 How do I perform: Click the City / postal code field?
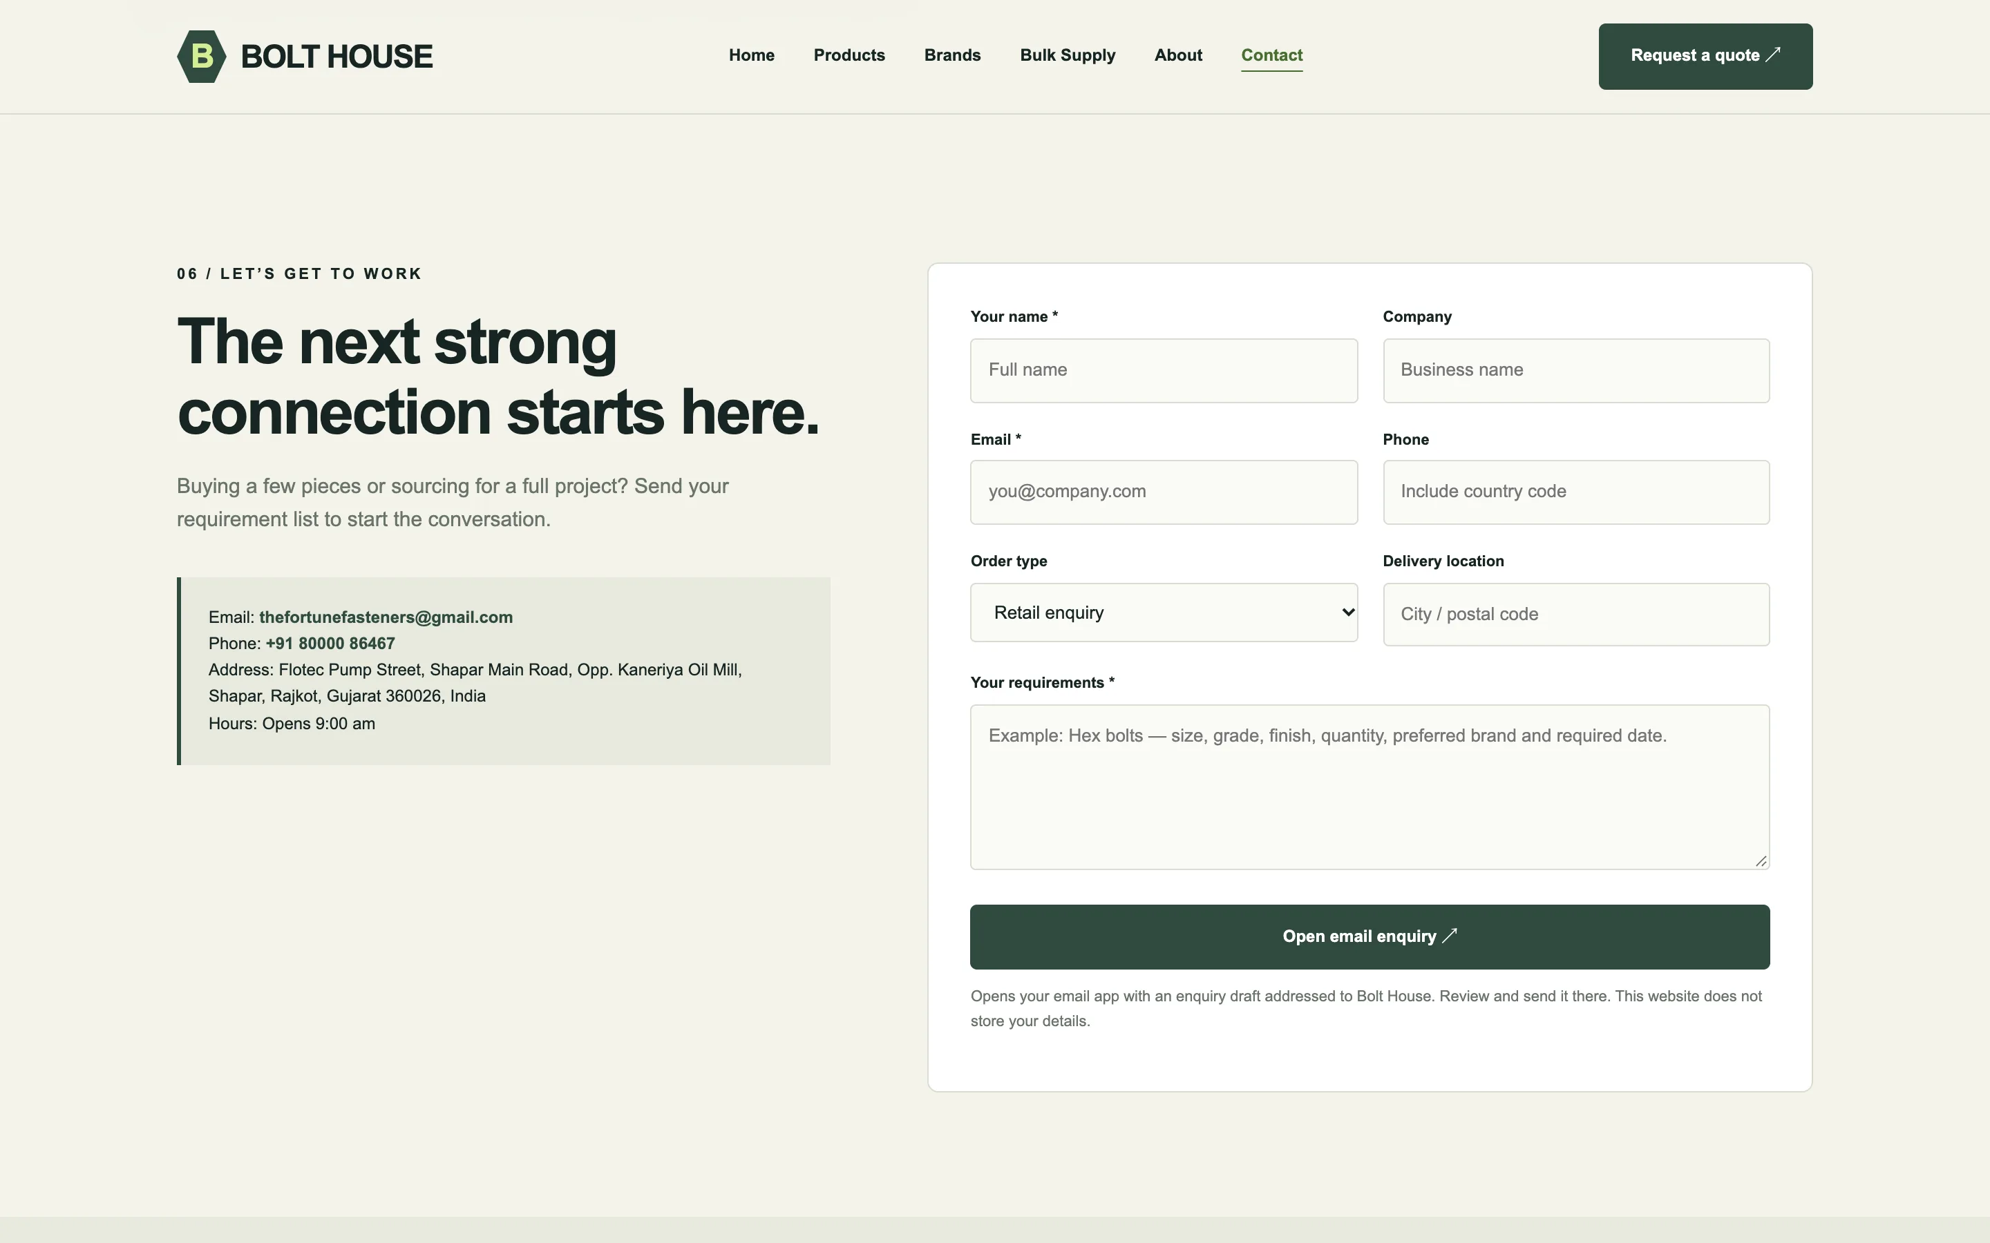click(x=1576, y=614)
